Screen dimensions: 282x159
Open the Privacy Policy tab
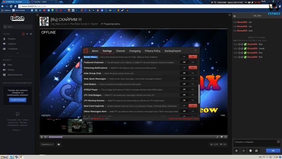(x=152, y=51)
